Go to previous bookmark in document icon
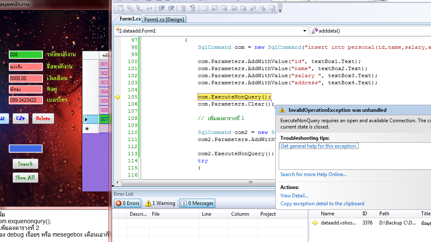 click(x=253, y=8)
